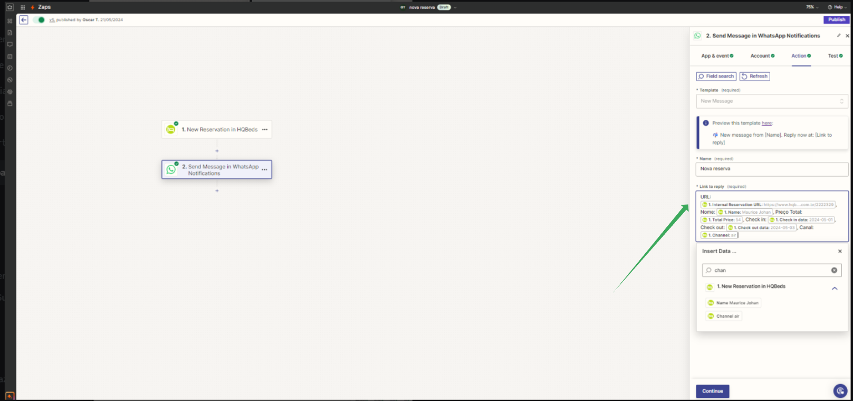Open the 75% zoom level dropdown
853x401 pixels.
(812, 7)
